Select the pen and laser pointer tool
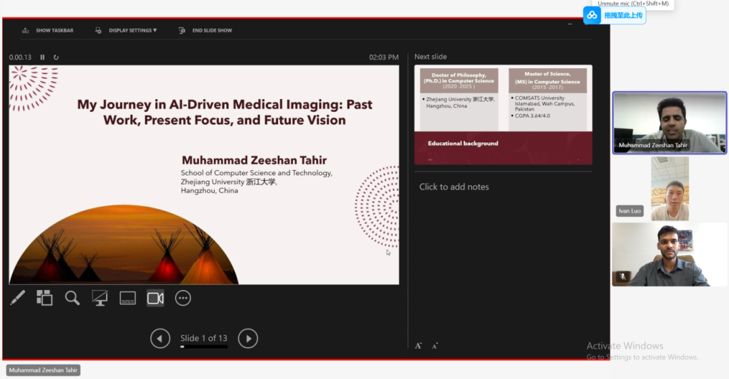The image size is (729, 379). 18,297
